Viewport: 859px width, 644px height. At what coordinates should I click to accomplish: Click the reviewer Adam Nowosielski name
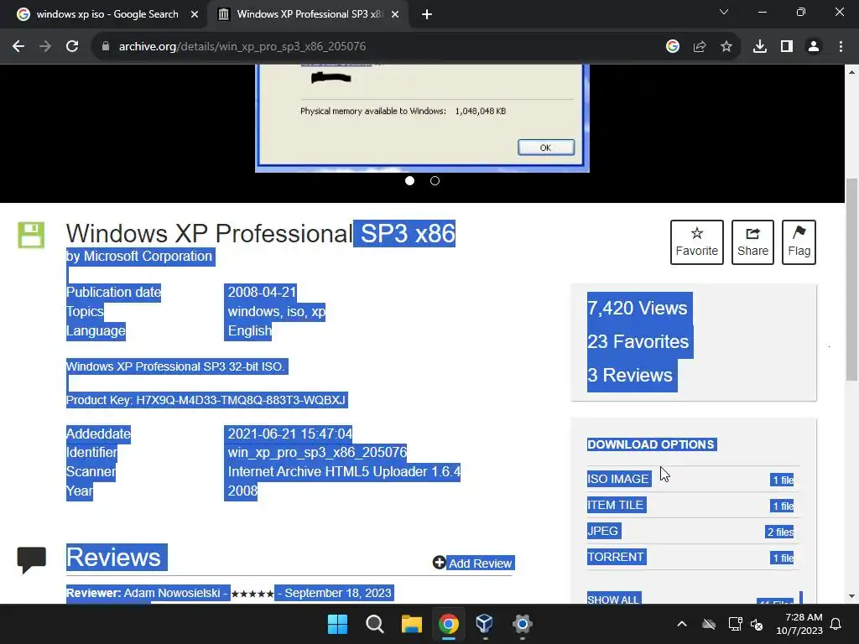pyautogui.click(x=172, y=593)
